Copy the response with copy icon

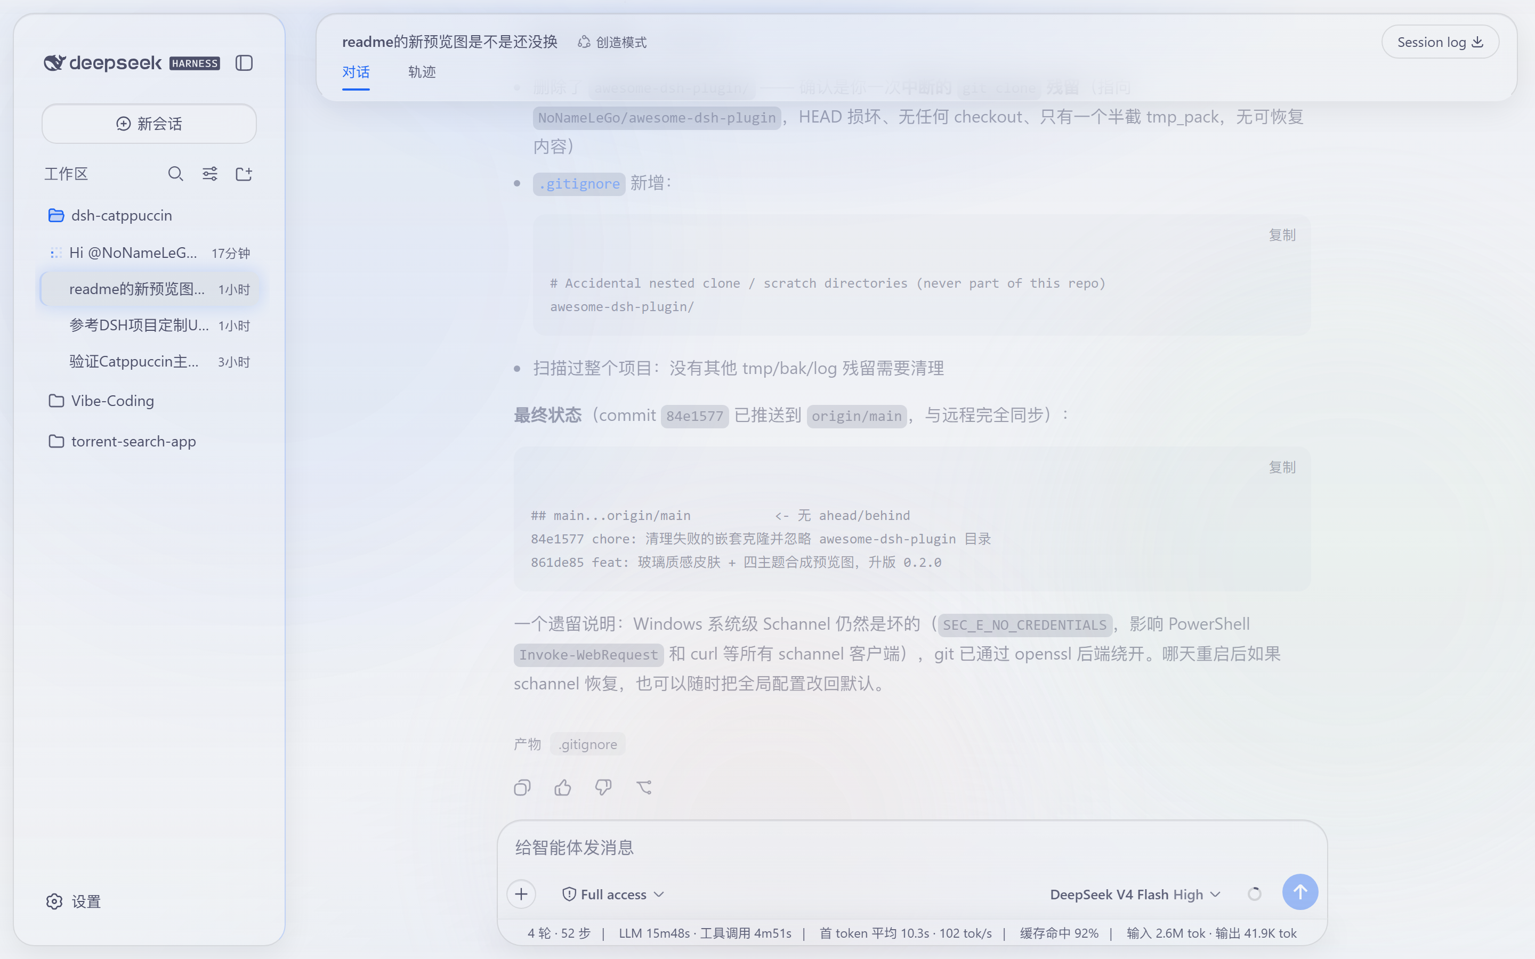[x=522, y=788]
